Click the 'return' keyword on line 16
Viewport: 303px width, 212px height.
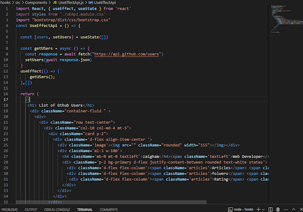pos(27,94)
